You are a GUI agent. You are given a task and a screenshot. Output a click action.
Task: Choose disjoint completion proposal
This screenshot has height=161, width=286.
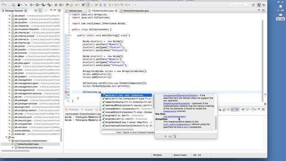(127, 102)
